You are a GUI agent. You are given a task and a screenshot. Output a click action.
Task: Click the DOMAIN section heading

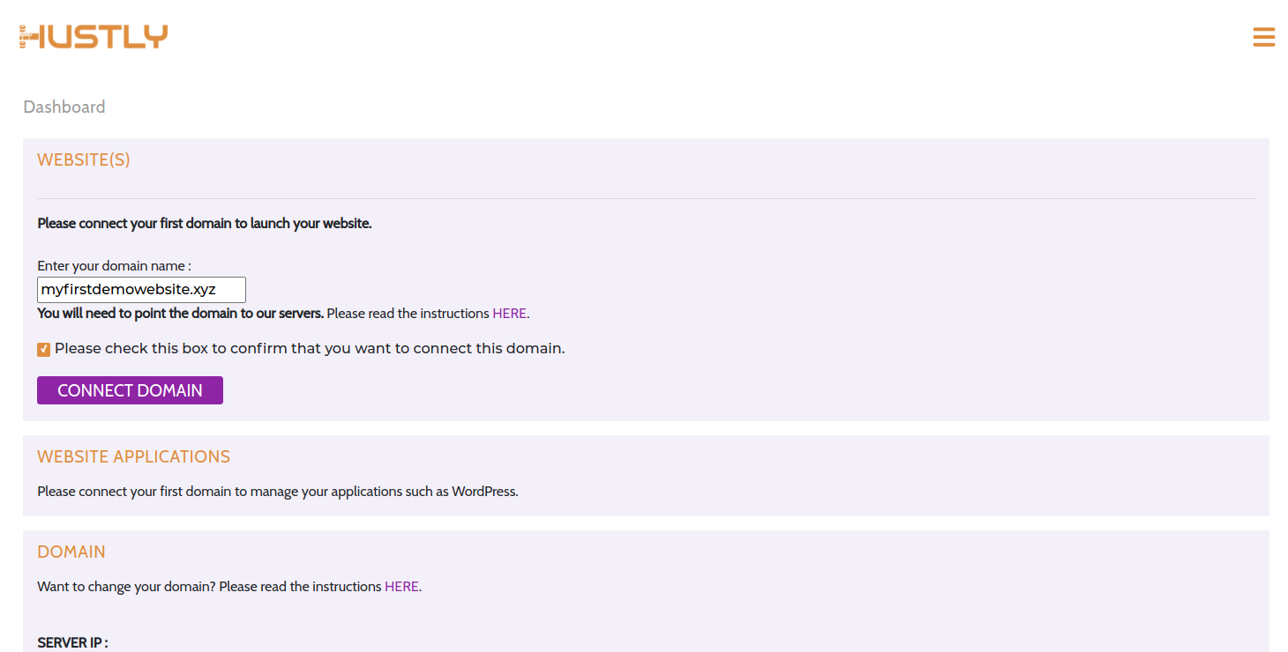(71, 552)
